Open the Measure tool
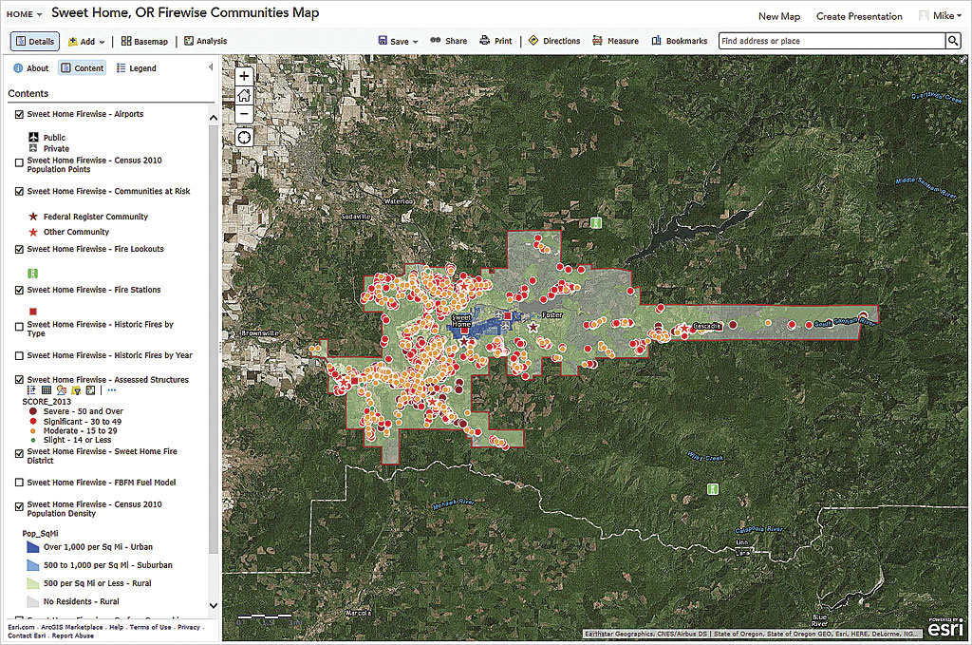 pyautogui.click(x=615, y=41)
